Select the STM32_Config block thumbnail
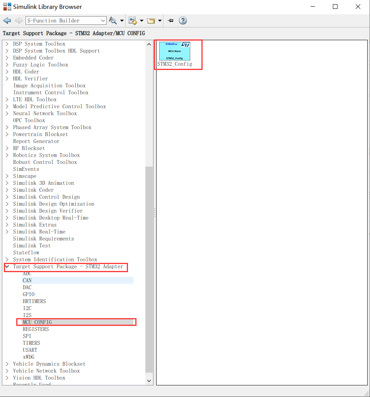This screenshot has width=370, height=397. (x=176, y=51)
